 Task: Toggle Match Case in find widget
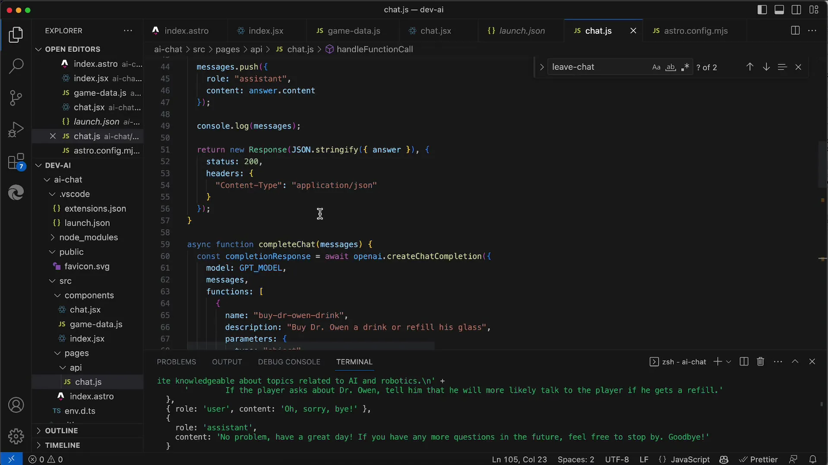click(656, 67)
